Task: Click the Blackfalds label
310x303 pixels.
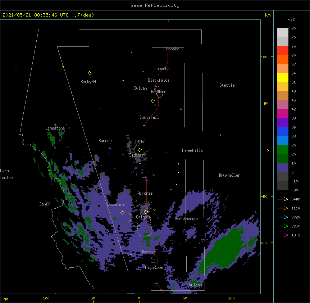Action: click(159, 80)
